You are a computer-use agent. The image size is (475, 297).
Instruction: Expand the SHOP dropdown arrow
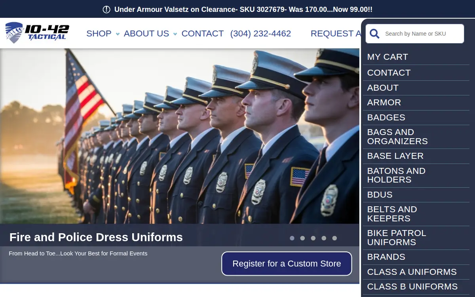118,34
